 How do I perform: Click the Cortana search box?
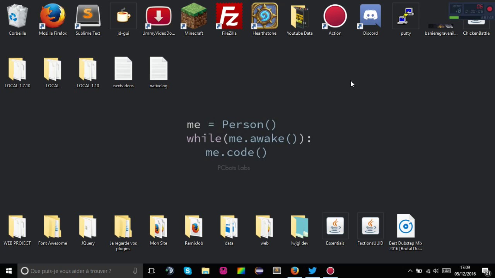[x=80, y=271]
